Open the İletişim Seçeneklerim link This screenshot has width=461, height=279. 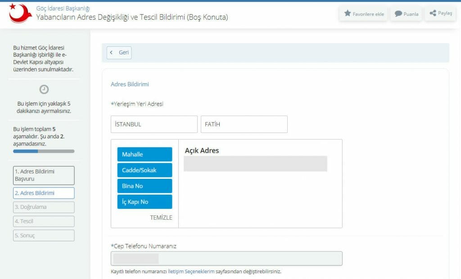[191, 271]
